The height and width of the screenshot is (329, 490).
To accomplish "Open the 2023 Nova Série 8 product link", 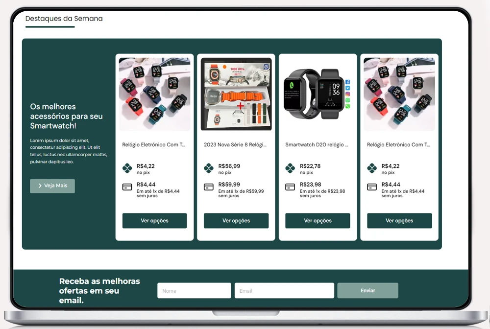I will 236,144.
